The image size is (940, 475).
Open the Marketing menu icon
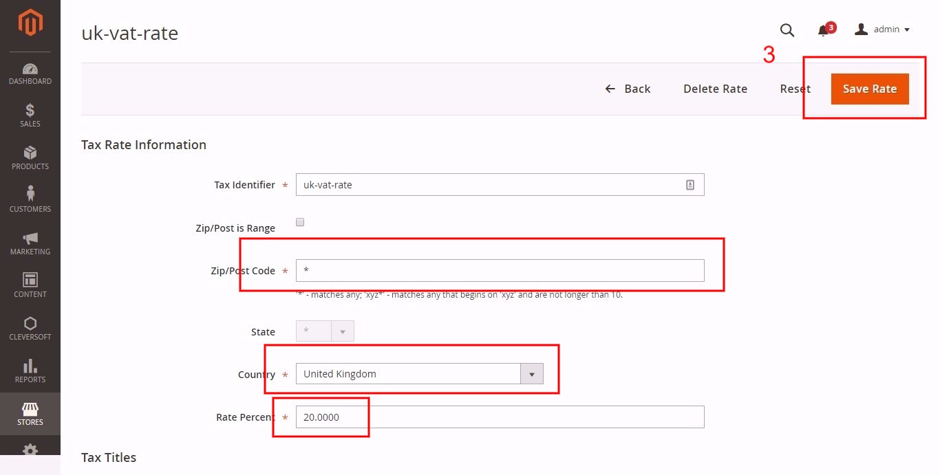tap(30, 243)
